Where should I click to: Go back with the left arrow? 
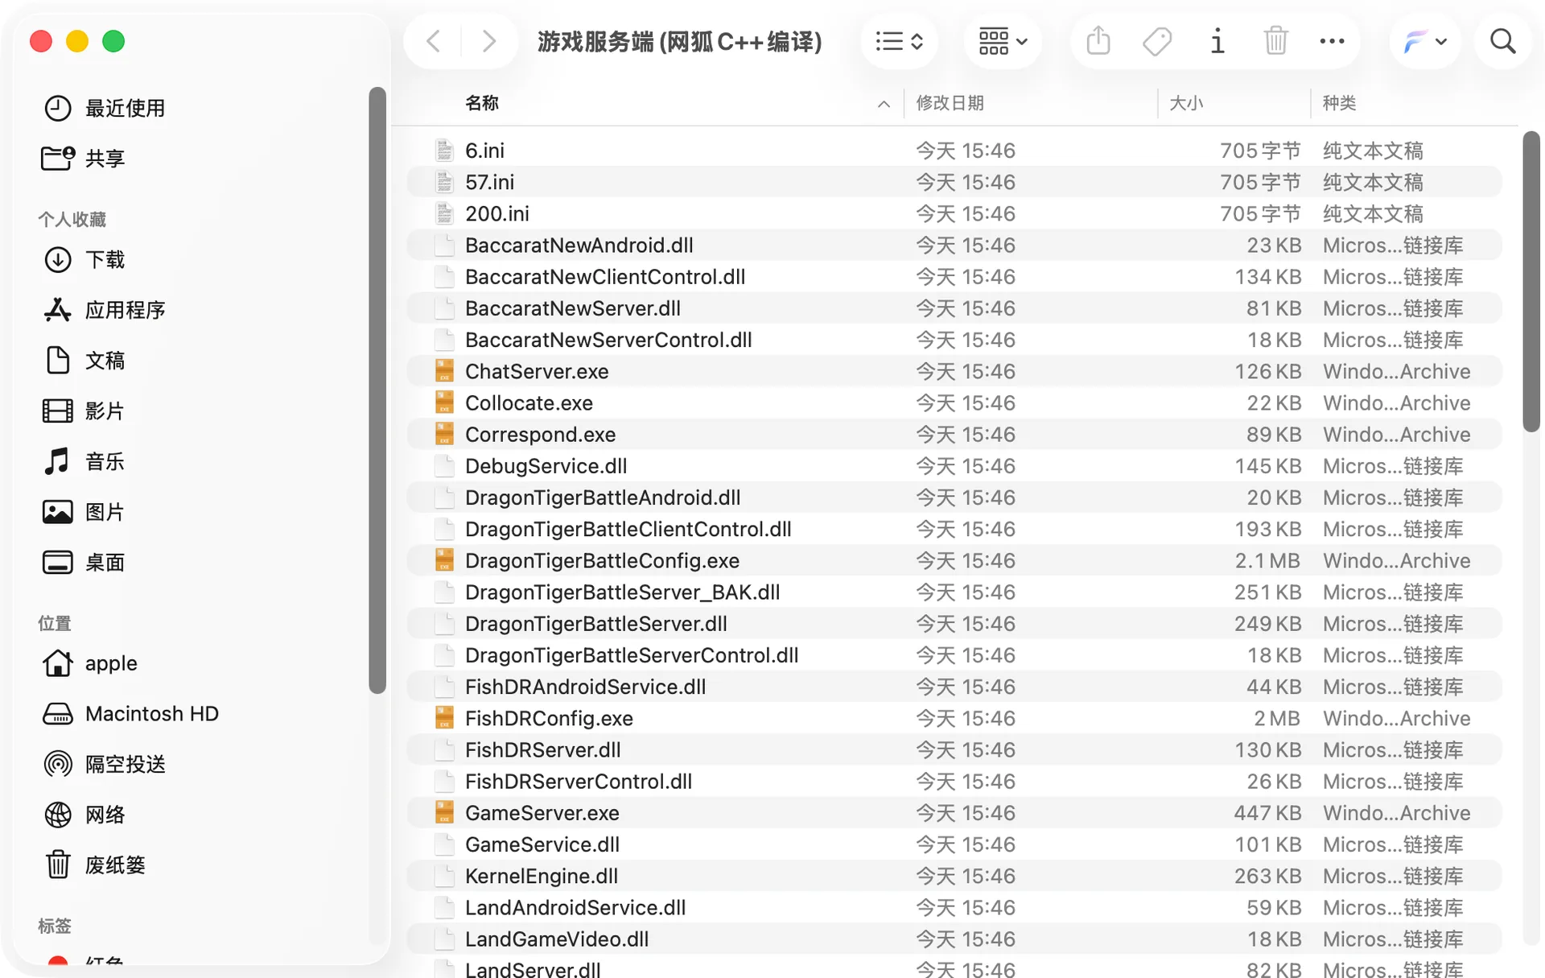pos(433,41)
